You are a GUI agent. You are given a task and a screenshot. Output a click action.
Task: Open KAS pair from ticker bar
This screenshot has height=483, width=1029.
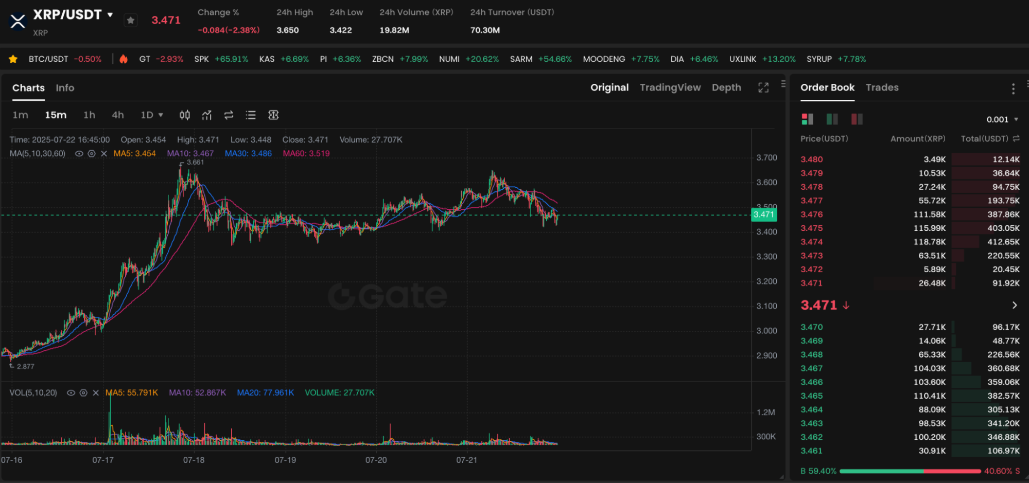pos(284,59)
